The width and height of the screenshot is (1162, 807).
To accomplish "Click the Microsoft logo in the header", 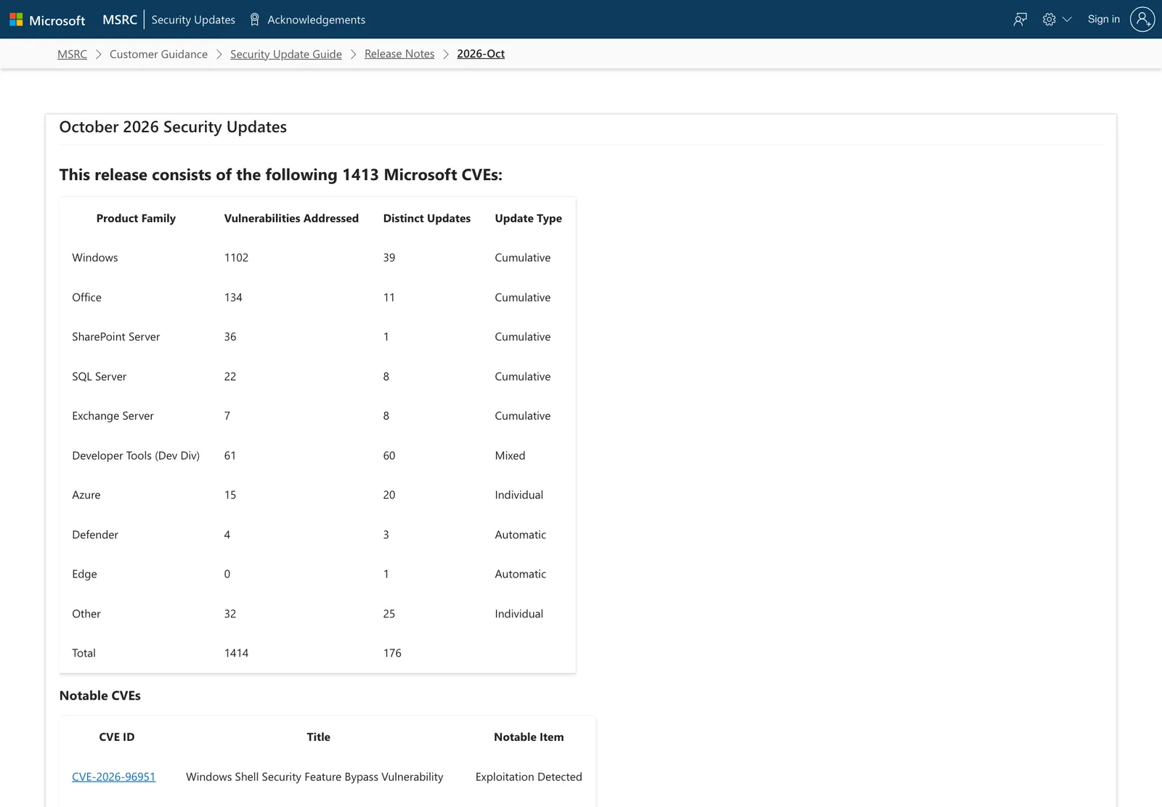I will (x=47, y=20).
